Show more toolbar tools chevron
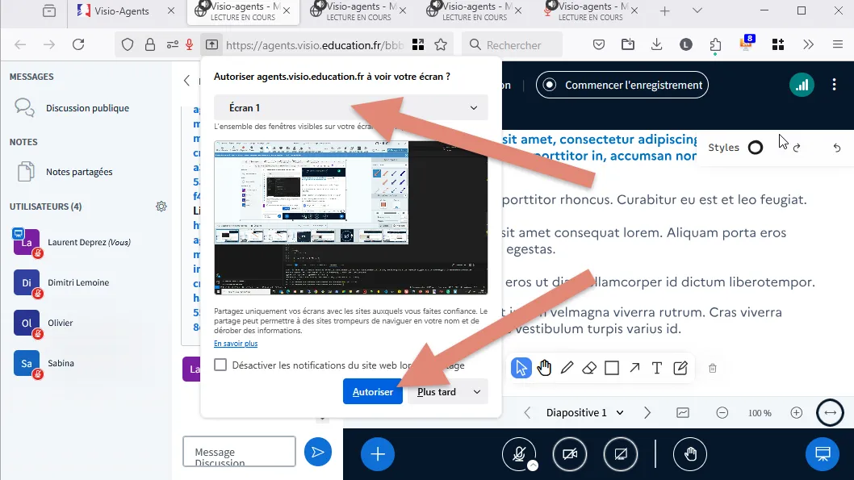The height and width of the screenshot is (480, 854). coord(808,44)
